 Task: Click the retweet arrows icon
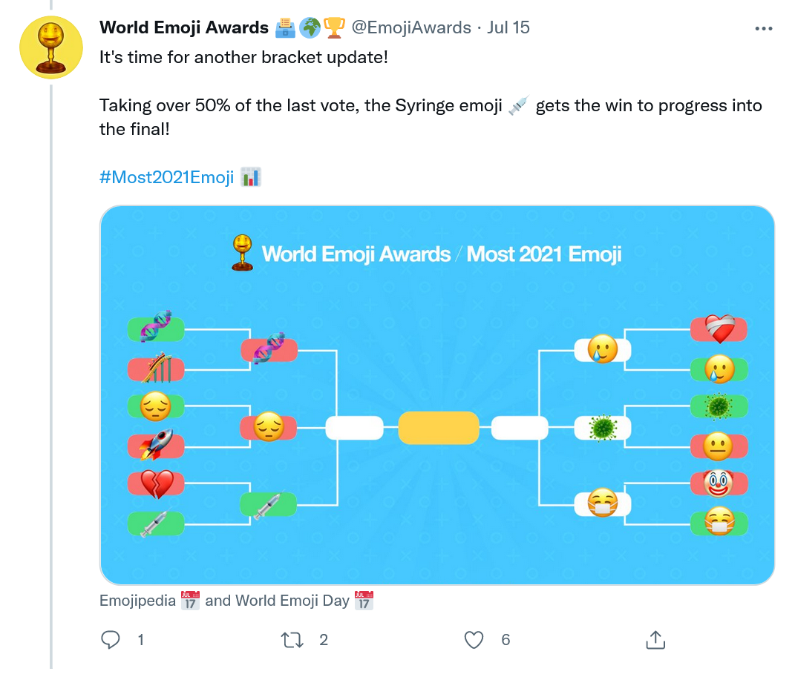pyautogui.click(x=293, y=639)
